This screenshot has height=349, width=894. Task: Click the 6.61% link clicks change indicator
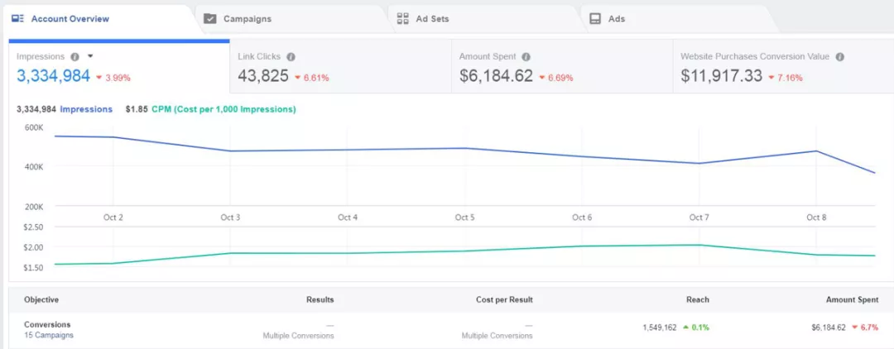tap(311, 78)
